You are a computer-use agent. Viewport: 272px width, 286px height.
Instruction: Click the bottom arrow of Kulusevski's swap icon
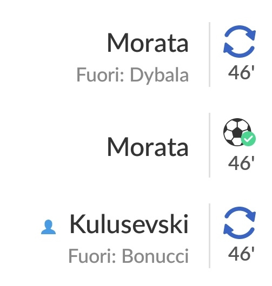(x=238, y=231)
